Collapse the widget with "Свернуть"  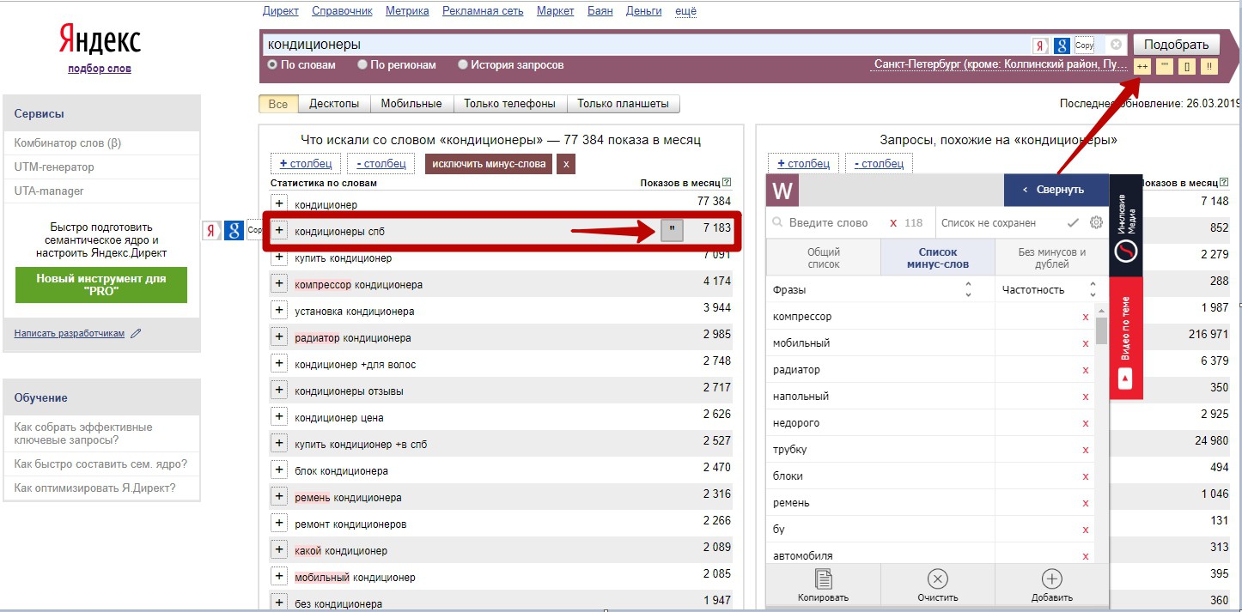click(x=1056, y=190)
